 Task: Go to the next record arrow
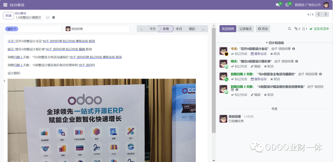tap(326, 14)
